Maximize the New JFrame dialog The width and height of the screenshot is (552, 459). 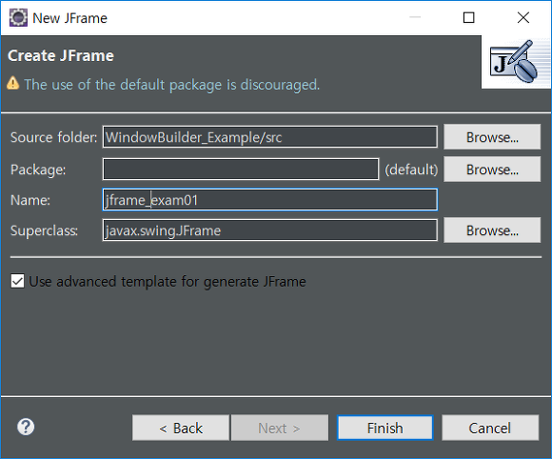pos(468,17)
